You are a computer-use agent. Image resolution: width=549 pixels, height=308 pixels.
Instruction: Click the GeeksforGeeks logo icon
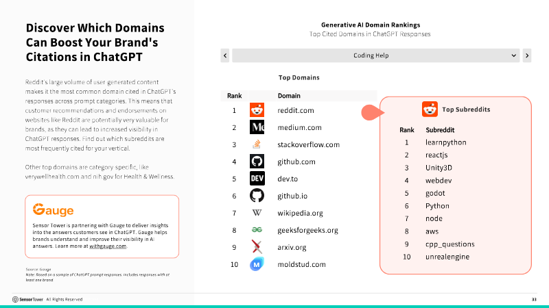pyautogui.click(x=257, y=230)
